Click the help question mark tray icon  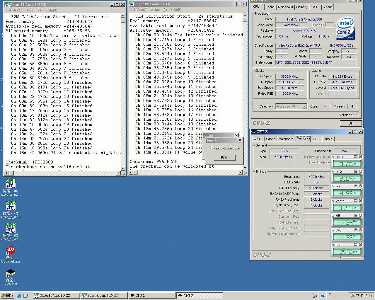(x=322, y=296)
